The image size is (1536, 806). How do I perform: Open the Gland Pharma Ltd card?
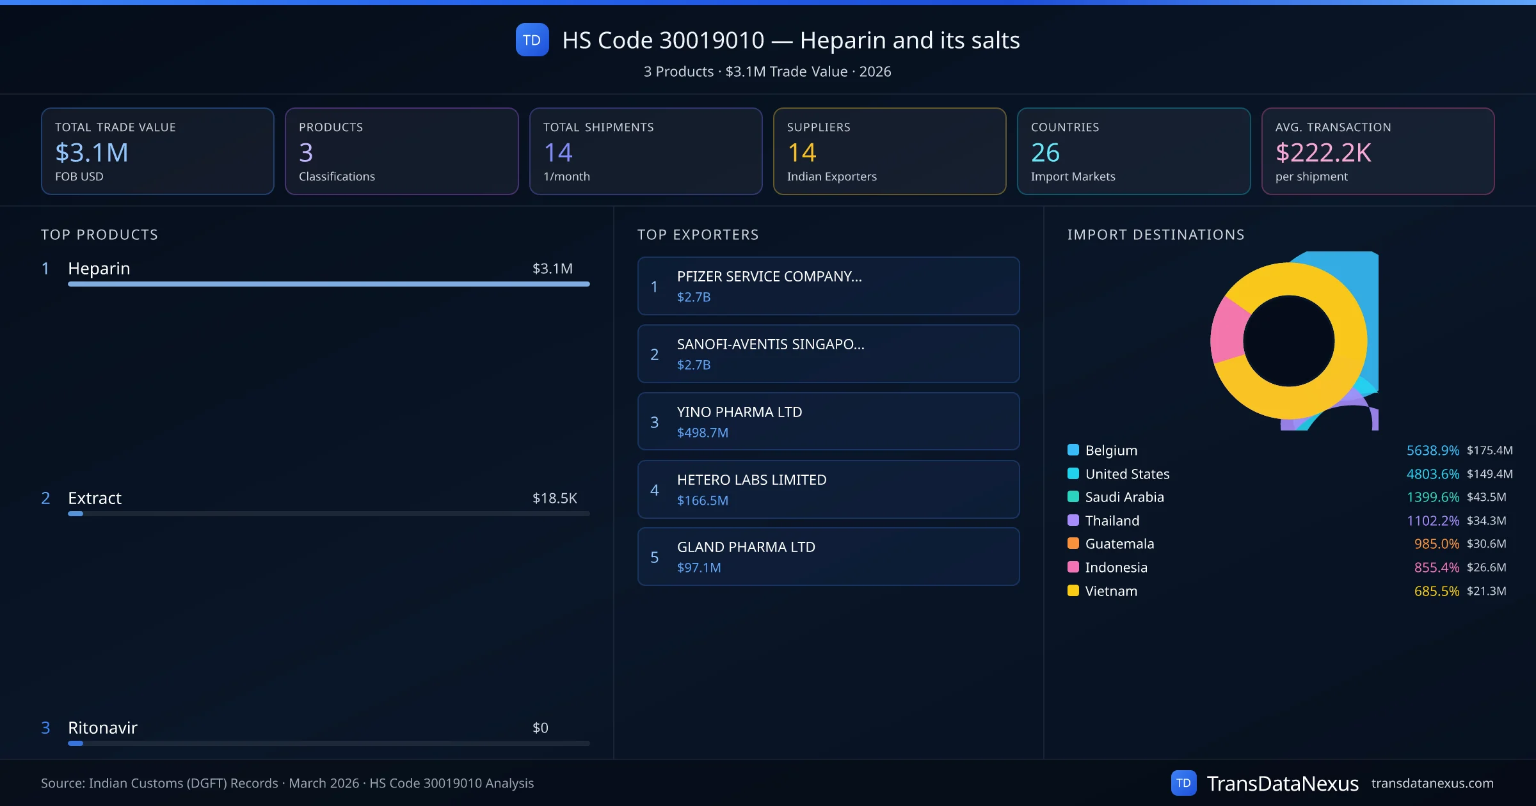(x=828, y=557)
